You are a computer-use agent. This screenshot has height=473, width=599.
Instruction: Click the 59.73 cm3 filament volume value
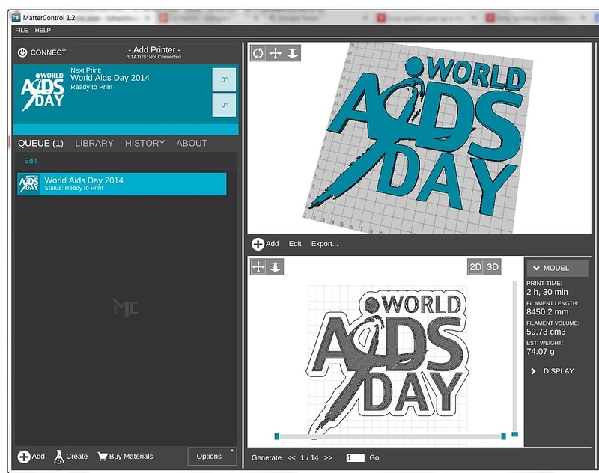[546, 332]
